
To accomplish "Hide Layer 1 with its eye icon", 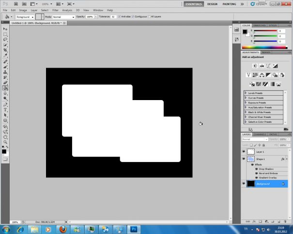I will coord(244,151).
